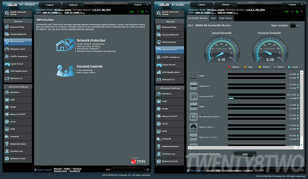Open Traffic Analyzer in right window sidebar
The height and width of the screenshot is (179, 308).
tap(170, 57)
